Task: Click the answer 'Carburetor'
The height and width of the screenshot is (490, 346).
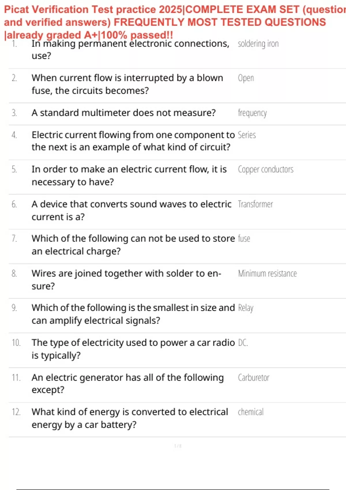Action: click(253, 377)
